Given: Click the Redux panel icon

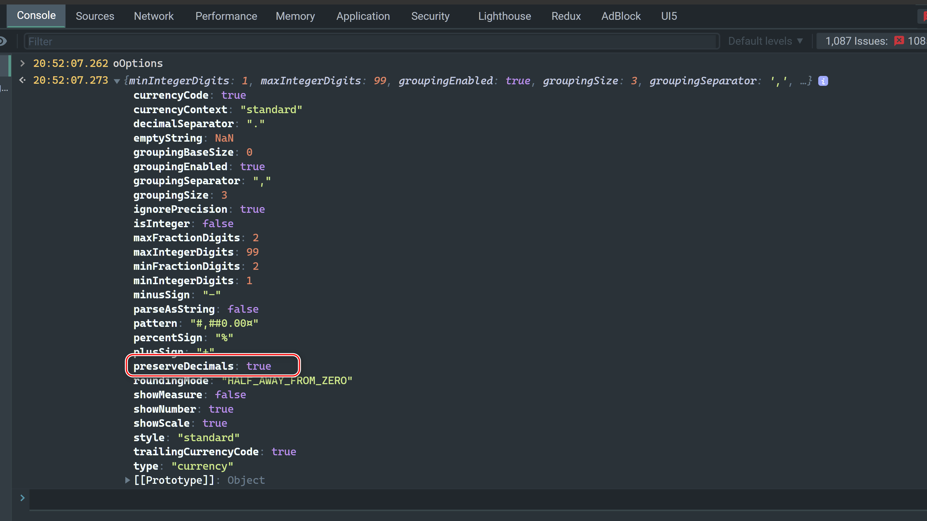Looking at the screenshot, I should coord(566,16).
